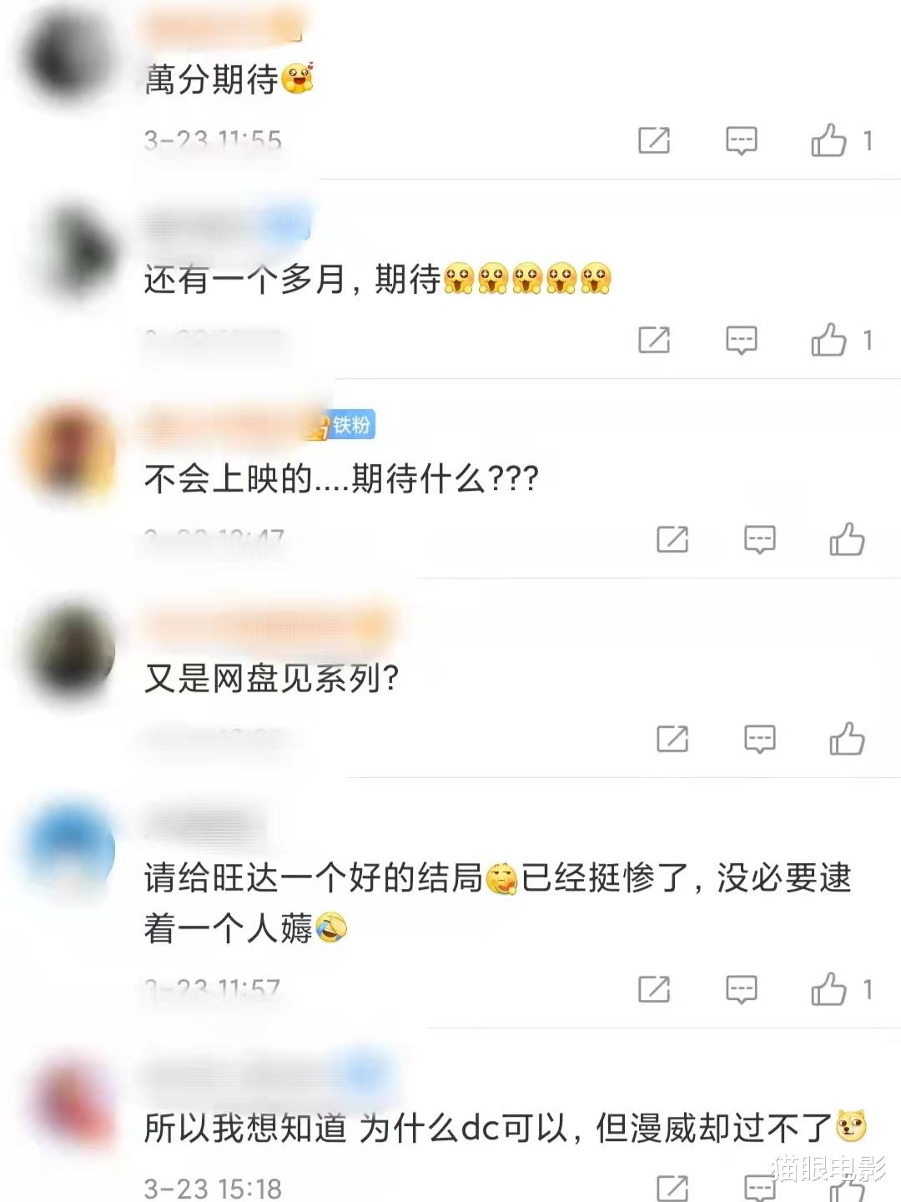Reply to the 请给旺达 comment
Screen dimensions: 901x1202
[x=741, y=990]
